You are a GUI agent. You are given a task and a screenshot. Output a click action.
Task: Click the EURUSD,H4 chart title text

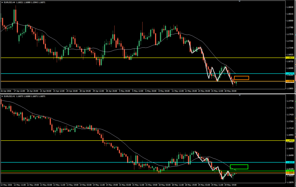(x=10, y=2)
